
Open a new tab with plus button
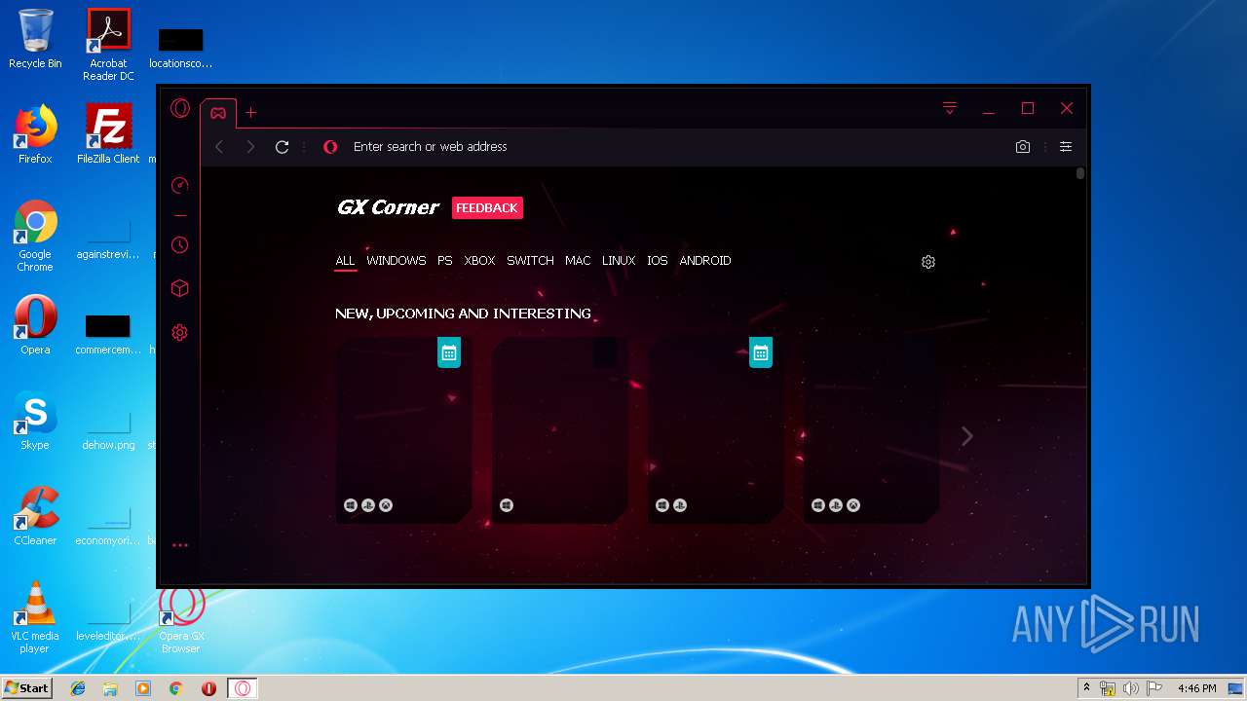pyautogui.click(x=250, y=113)
